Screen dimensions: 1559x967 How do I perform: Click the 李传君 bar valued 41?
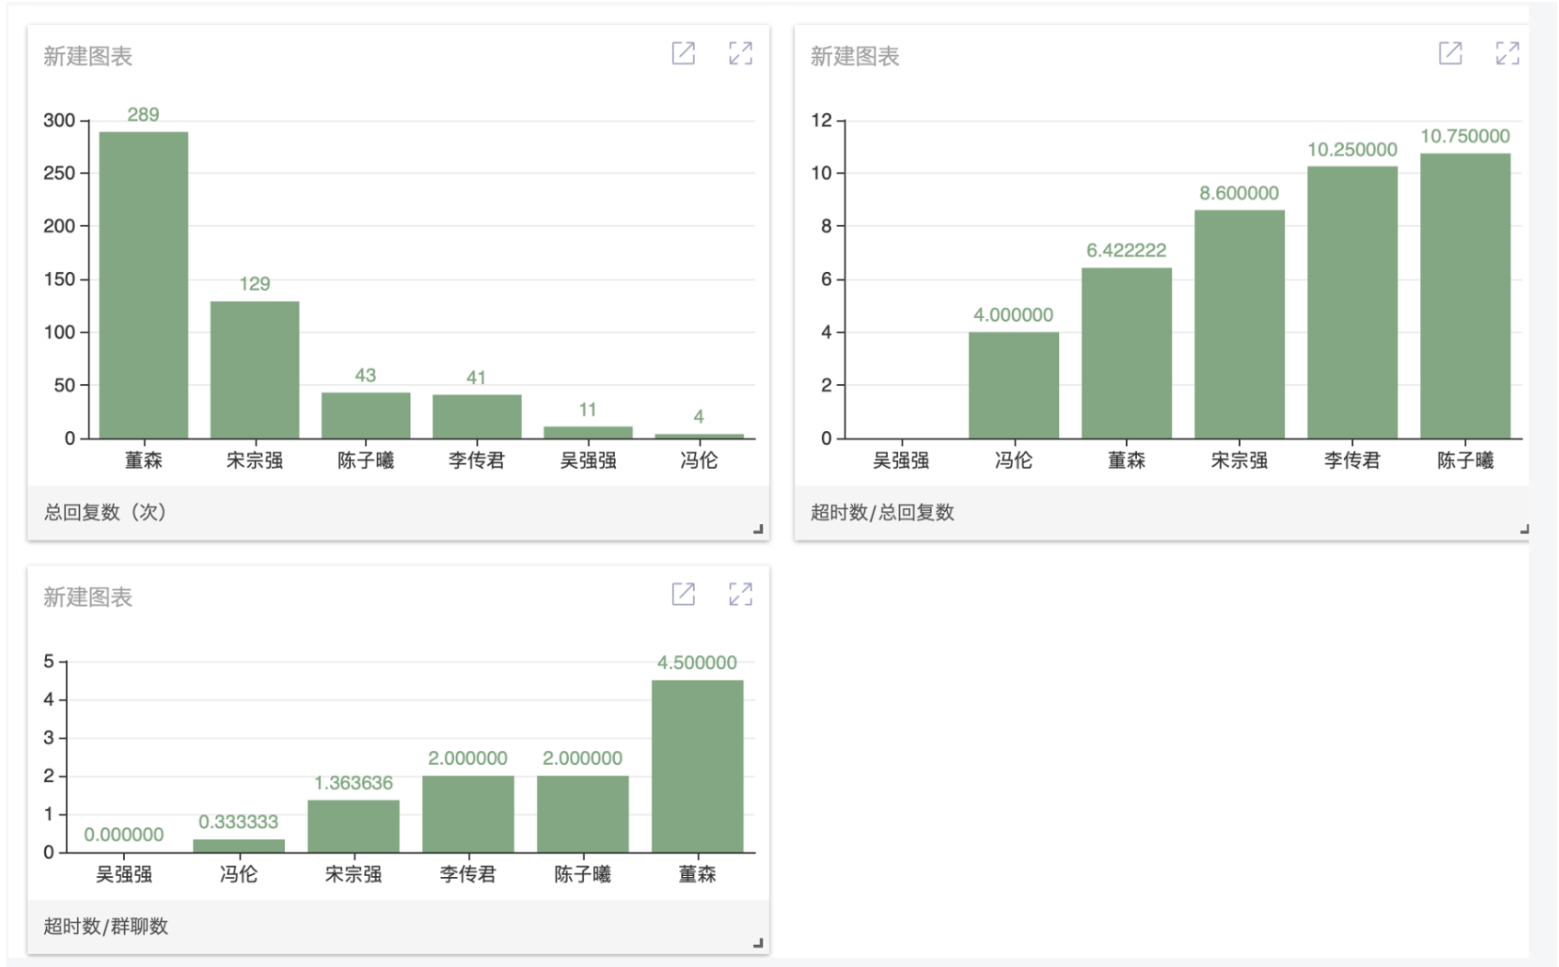click(x=476, y=416)
